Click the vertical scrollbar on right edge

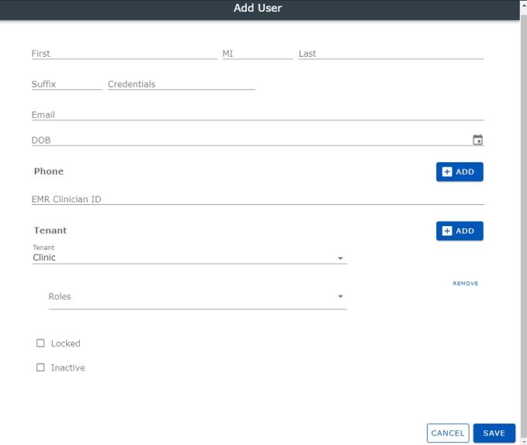(523, 222)
